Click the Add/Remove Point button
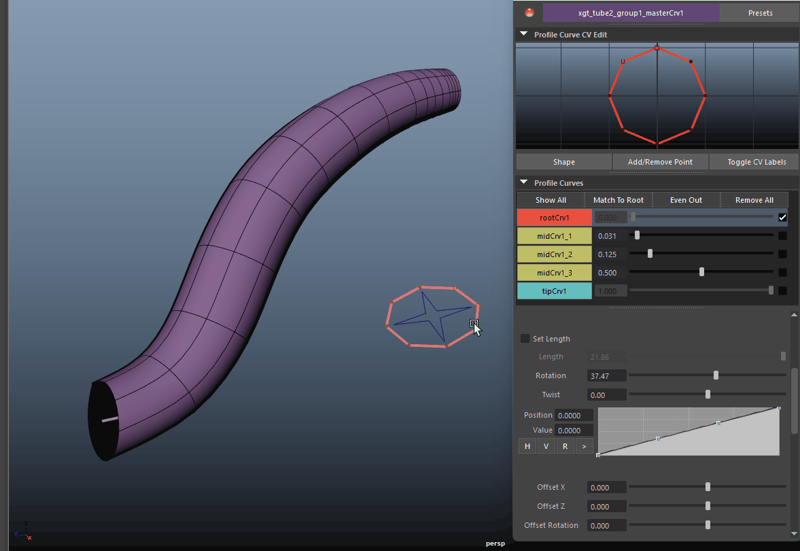The width and height of the screenshot is (800, 551). 660,162
